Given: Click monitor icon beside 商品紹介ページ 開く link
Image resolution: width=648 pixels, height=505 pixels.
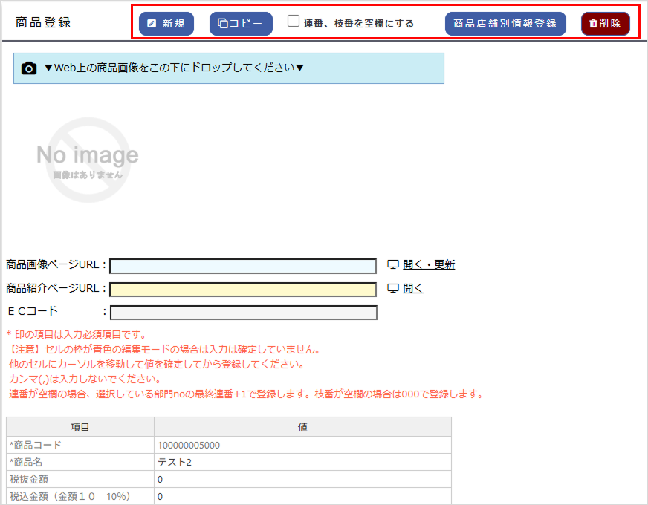Looking at the screenshot, I should click(x=394, y=289).
